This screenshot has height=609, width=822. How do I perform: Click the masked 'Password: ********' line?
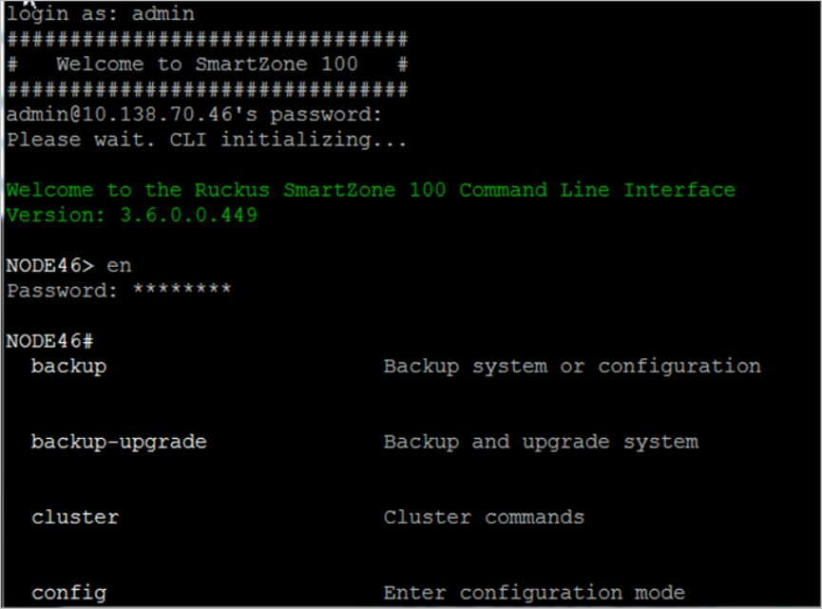[119, 291]
